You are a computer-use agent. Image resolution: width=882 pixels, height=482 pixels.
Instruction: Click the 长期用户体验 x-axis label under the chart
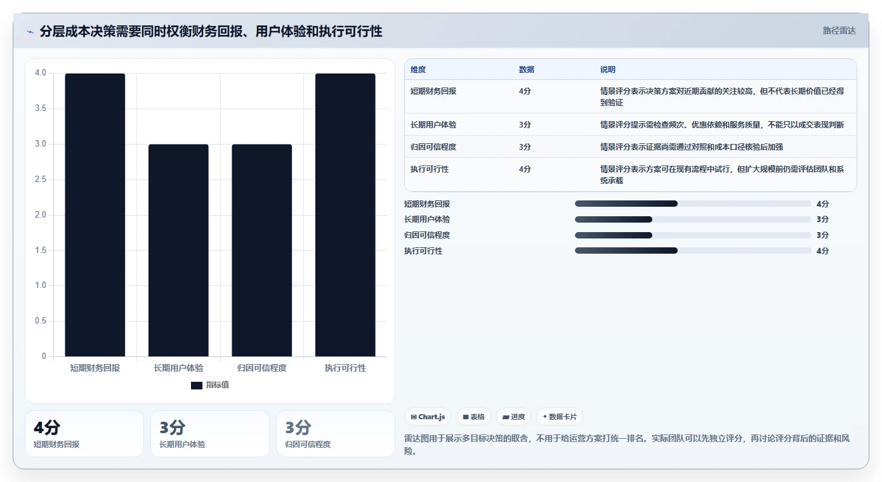[x=178, y=368]
